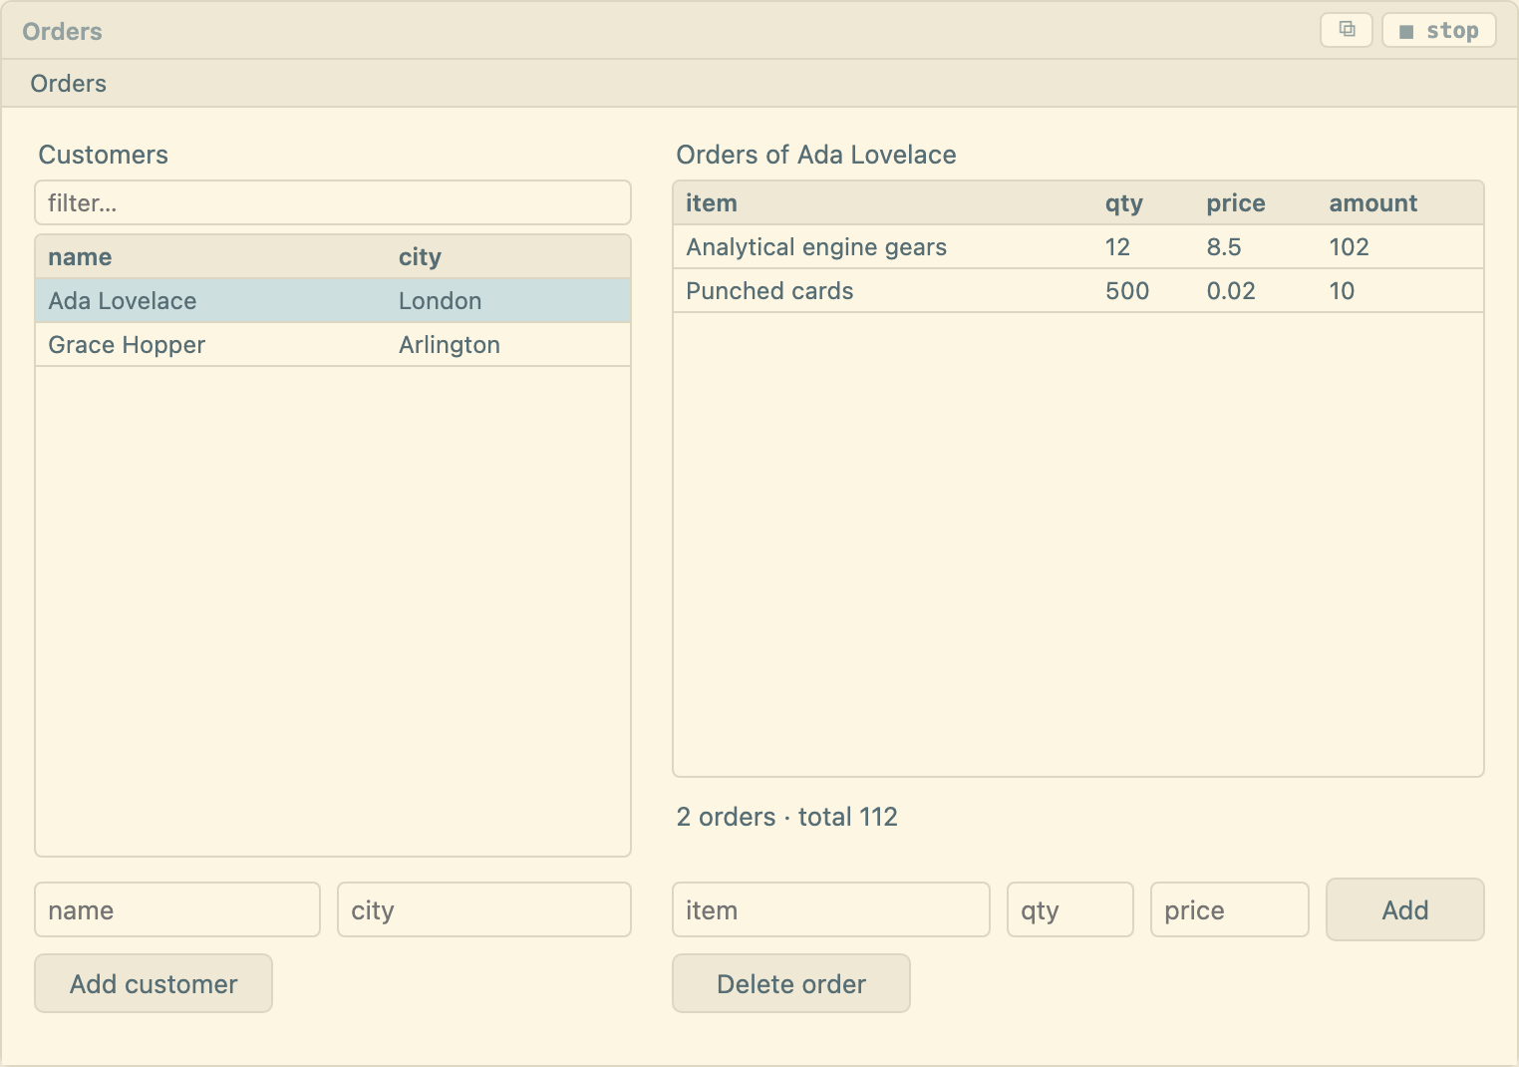Viewport: 1519px width, 1067px height.
Task: Click the Customers panel heading
Action: 104,155
